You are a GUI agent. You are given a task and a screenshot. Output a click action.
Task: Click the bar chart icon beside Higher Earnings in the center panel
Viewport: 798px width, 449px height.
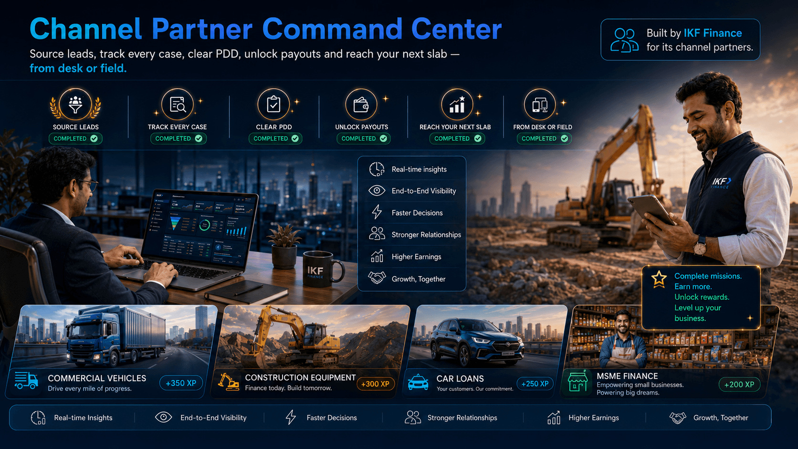click(x=377, y=256)
